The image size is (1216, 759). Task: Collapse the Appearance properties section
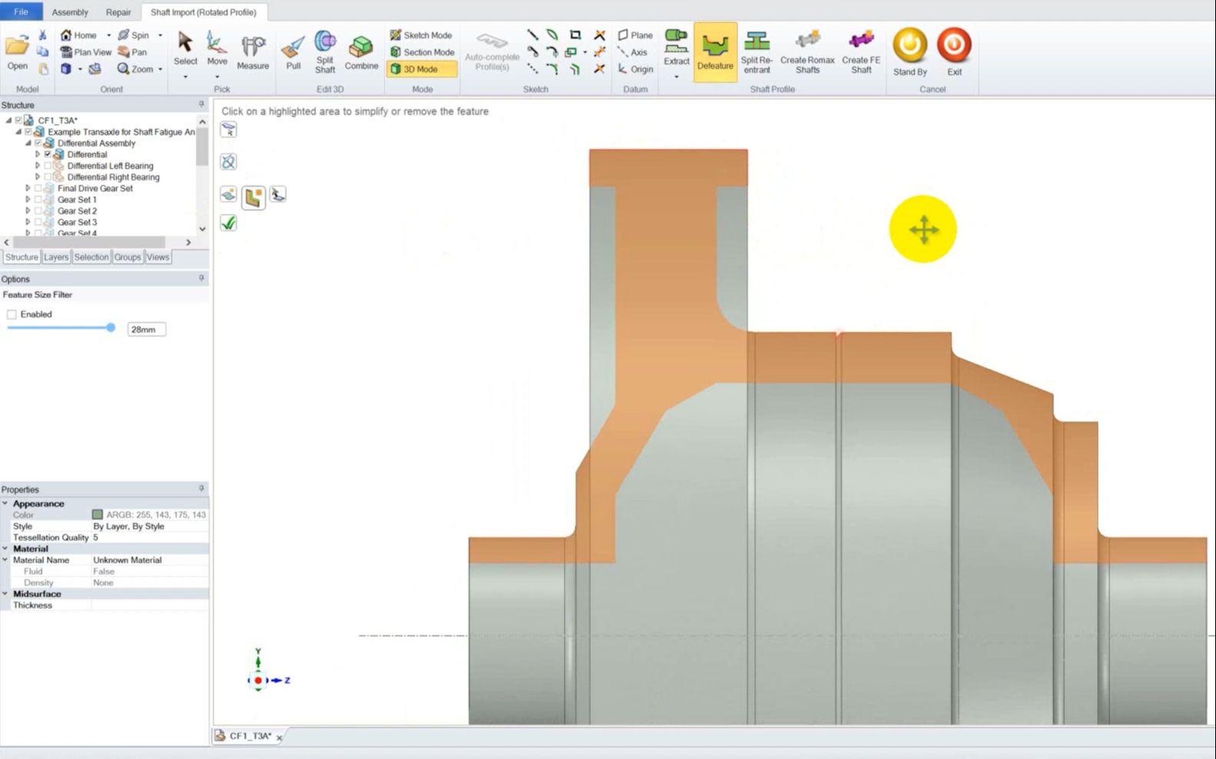click(5, 504)
